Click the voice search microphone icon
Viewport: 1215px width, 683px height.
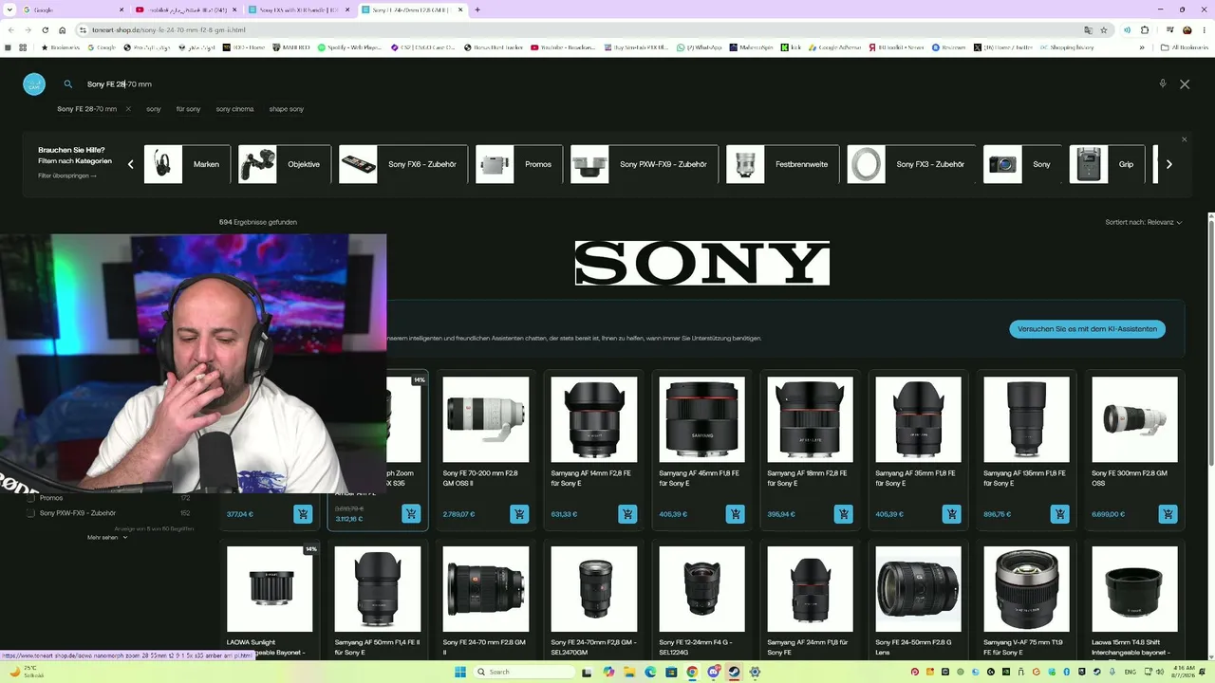(x=1163, y=83)
